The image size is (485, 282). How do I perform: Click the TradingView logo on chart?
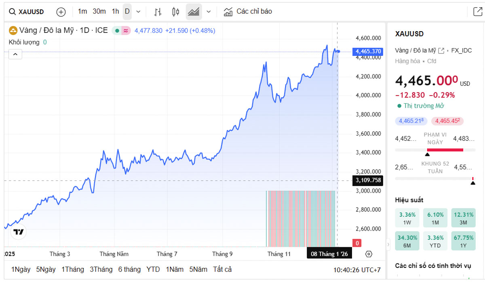19,232
